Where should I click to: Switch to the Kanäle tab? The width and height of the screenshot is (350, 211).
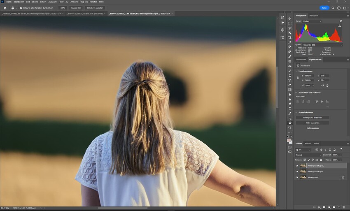point(308,144)
